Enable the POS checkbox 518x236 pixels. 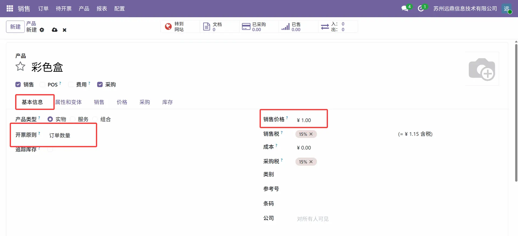click(x=42, y=85)
